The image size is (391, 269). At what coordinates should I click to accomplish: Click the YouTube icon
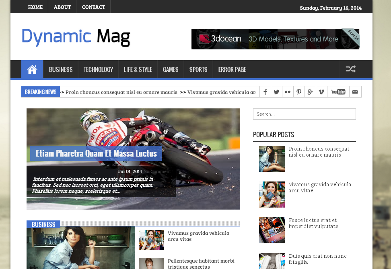[338, 92]
